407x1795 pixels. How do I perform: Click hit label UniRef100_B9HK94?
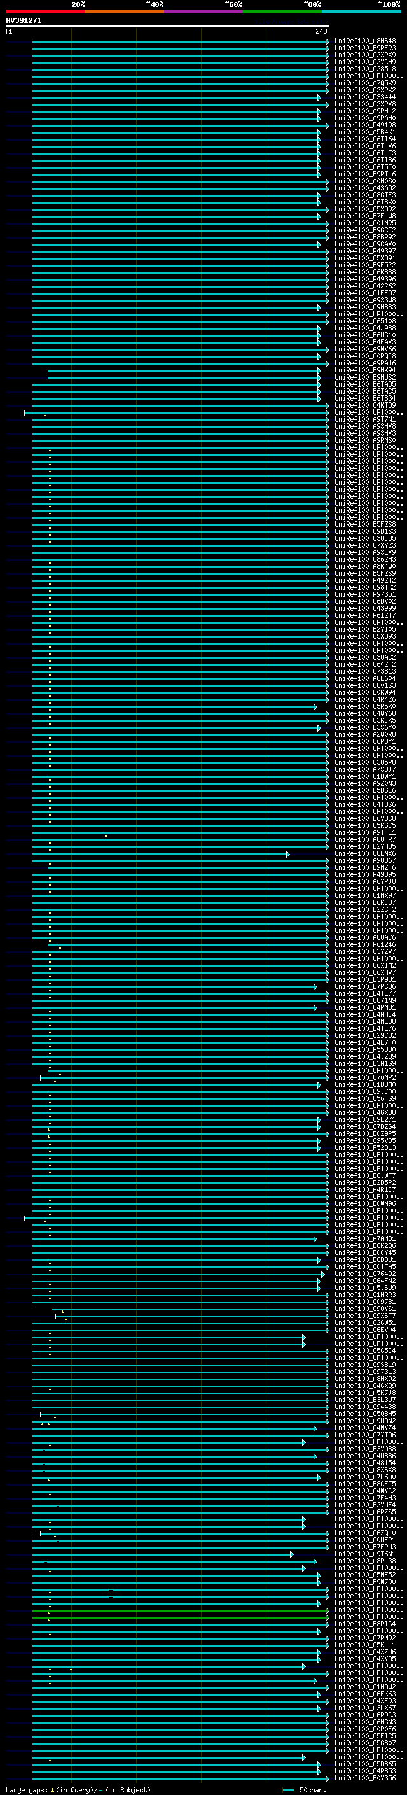tap(365, 371)
